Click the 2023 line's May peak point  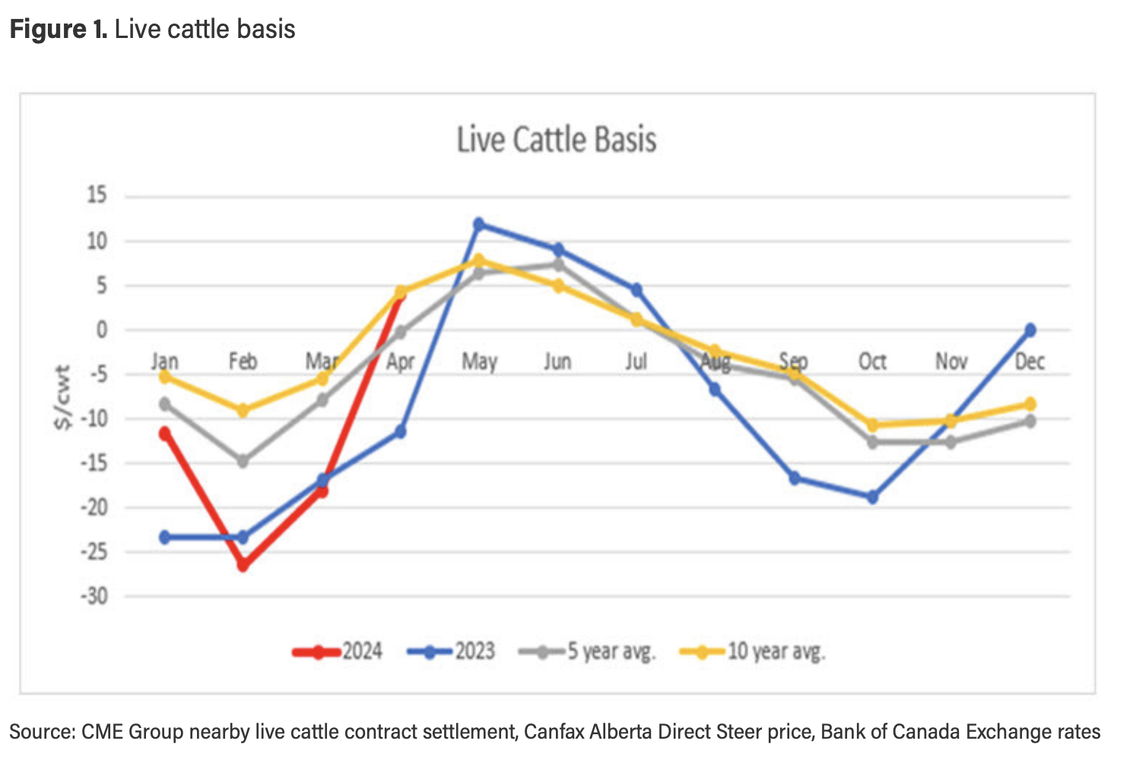click(x=479, y=224)
